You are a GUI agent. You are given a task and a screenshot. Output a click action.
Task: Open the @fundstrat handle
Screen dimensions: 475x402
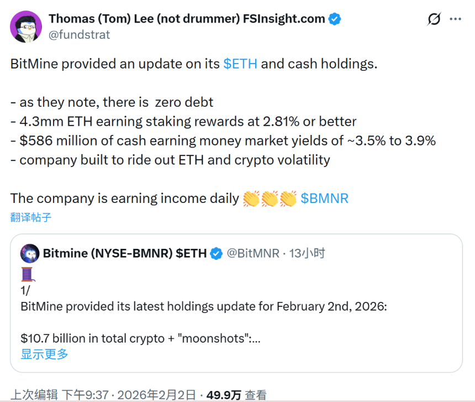(x=79, y=34)
